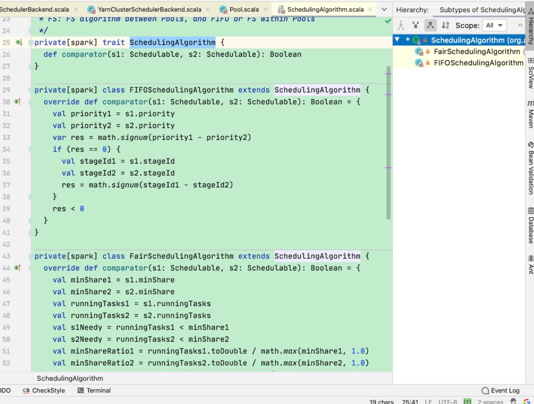This screenshot has width=534, height=404.
Task: Click the implemented-by gutter icon on line 25
Action: tap(19, 42)
